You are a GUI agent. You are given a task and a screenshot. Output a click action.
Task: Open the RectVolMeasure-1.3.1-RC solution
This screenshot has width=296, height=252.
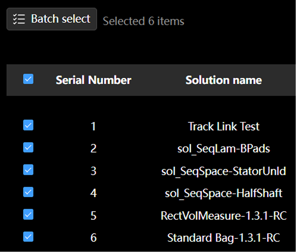click(223, 215)
